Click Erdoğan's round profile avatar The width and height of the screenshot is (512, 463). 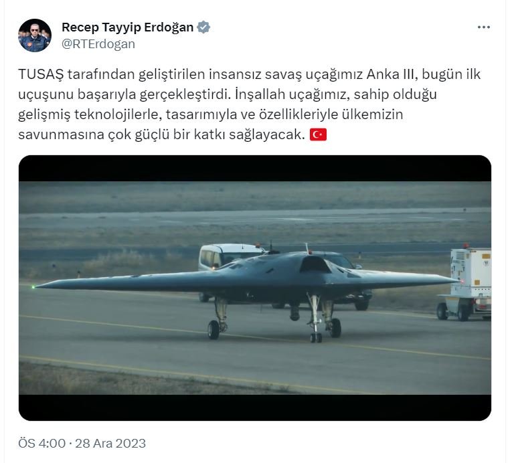(x=35, y=35)
